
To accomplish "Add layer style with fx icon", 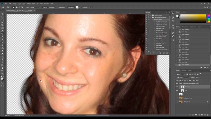I will click(x=193, y=115).
